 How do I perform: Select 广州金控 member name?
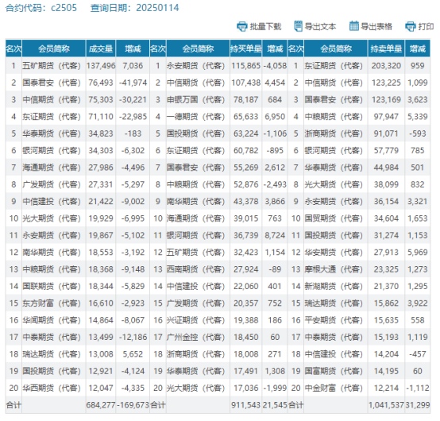195,337
